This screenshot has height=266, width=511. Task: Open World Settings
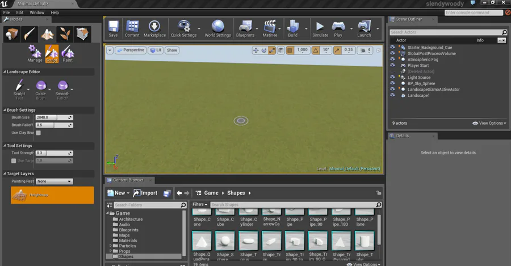217,29
